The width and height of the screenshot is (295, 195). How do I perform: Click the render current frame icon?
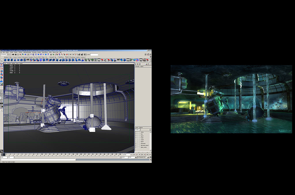coord(79,54)
